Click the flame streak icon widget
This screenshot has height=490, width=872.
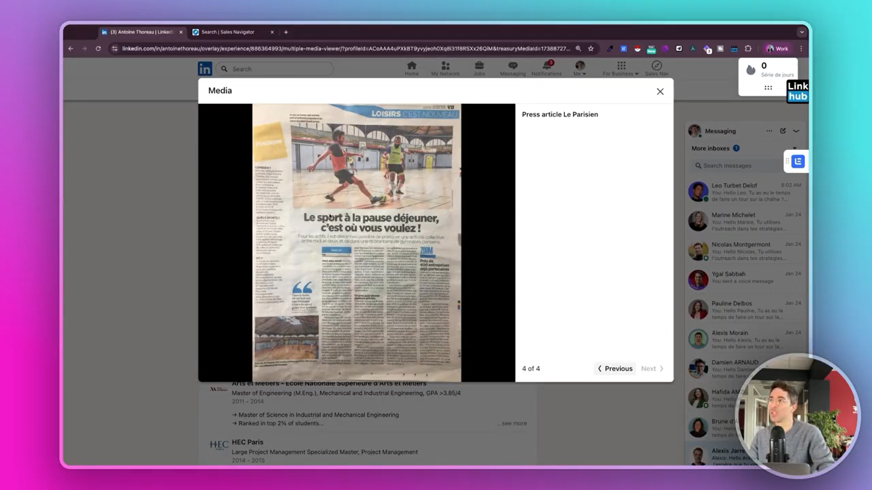tap(751, 70)
